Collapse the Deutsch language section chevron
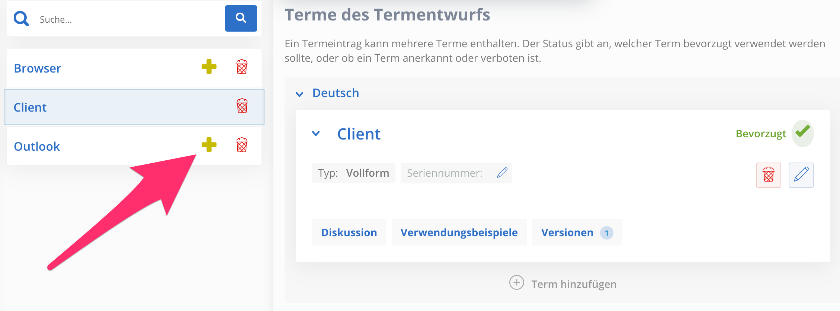Image resolution: width=840 pixels, height=311 pixels. coord(299,94)
